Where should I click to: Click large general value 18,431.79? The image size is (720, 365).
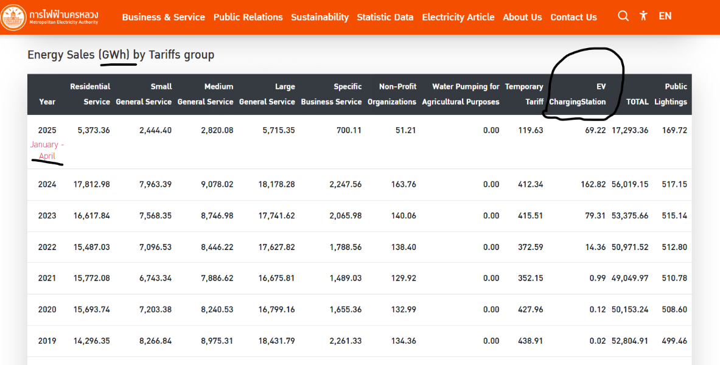click(x=277, y=341)
